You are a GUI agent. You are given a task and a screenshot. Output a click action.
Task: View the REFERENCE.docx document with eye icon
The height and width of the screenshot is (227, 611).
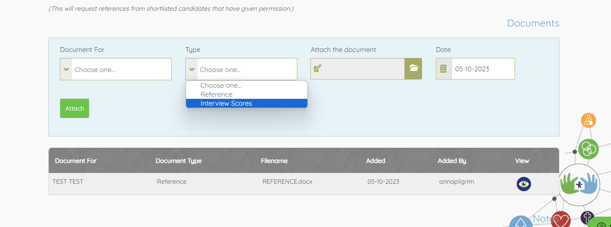coord(524,184)
